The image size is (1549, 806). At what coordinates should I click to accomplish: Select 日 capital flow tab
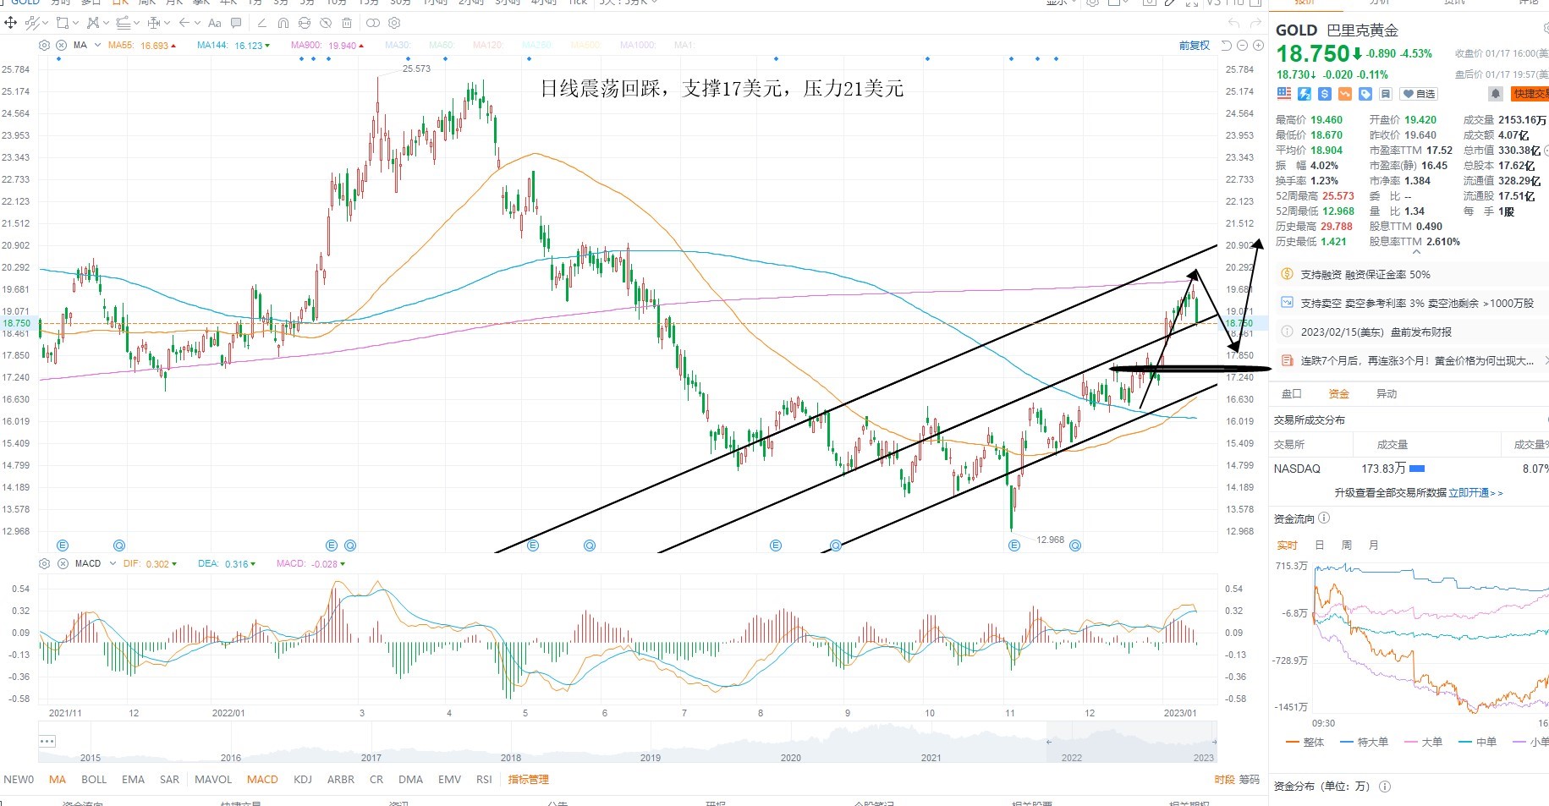coord(1319,546)
